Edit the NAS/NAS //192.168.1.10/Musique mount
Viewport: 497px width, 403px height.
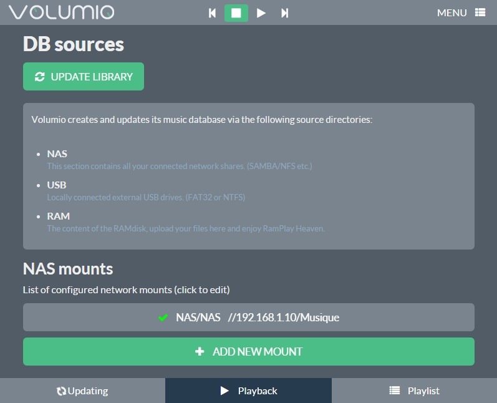[248, 317]
